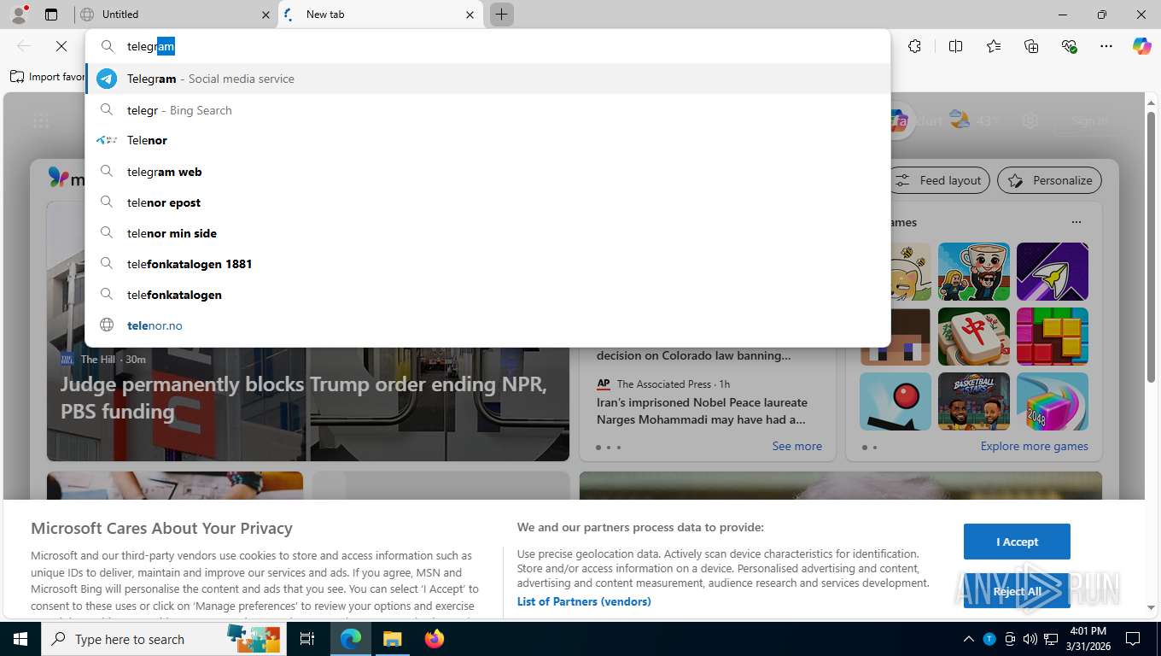Switch to the New tab tab
1161x656 pixels.
pos(381,15)
